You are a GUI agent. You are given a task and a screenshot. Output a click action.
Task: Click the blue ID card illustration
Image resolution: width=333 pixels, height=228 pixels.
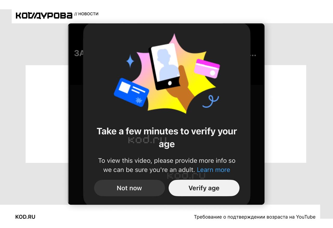[x=131, y=93]
